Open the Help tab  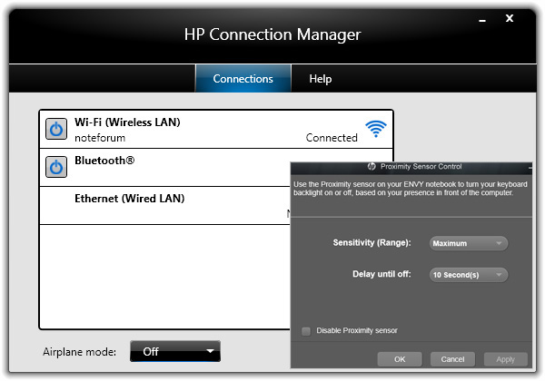320,78
